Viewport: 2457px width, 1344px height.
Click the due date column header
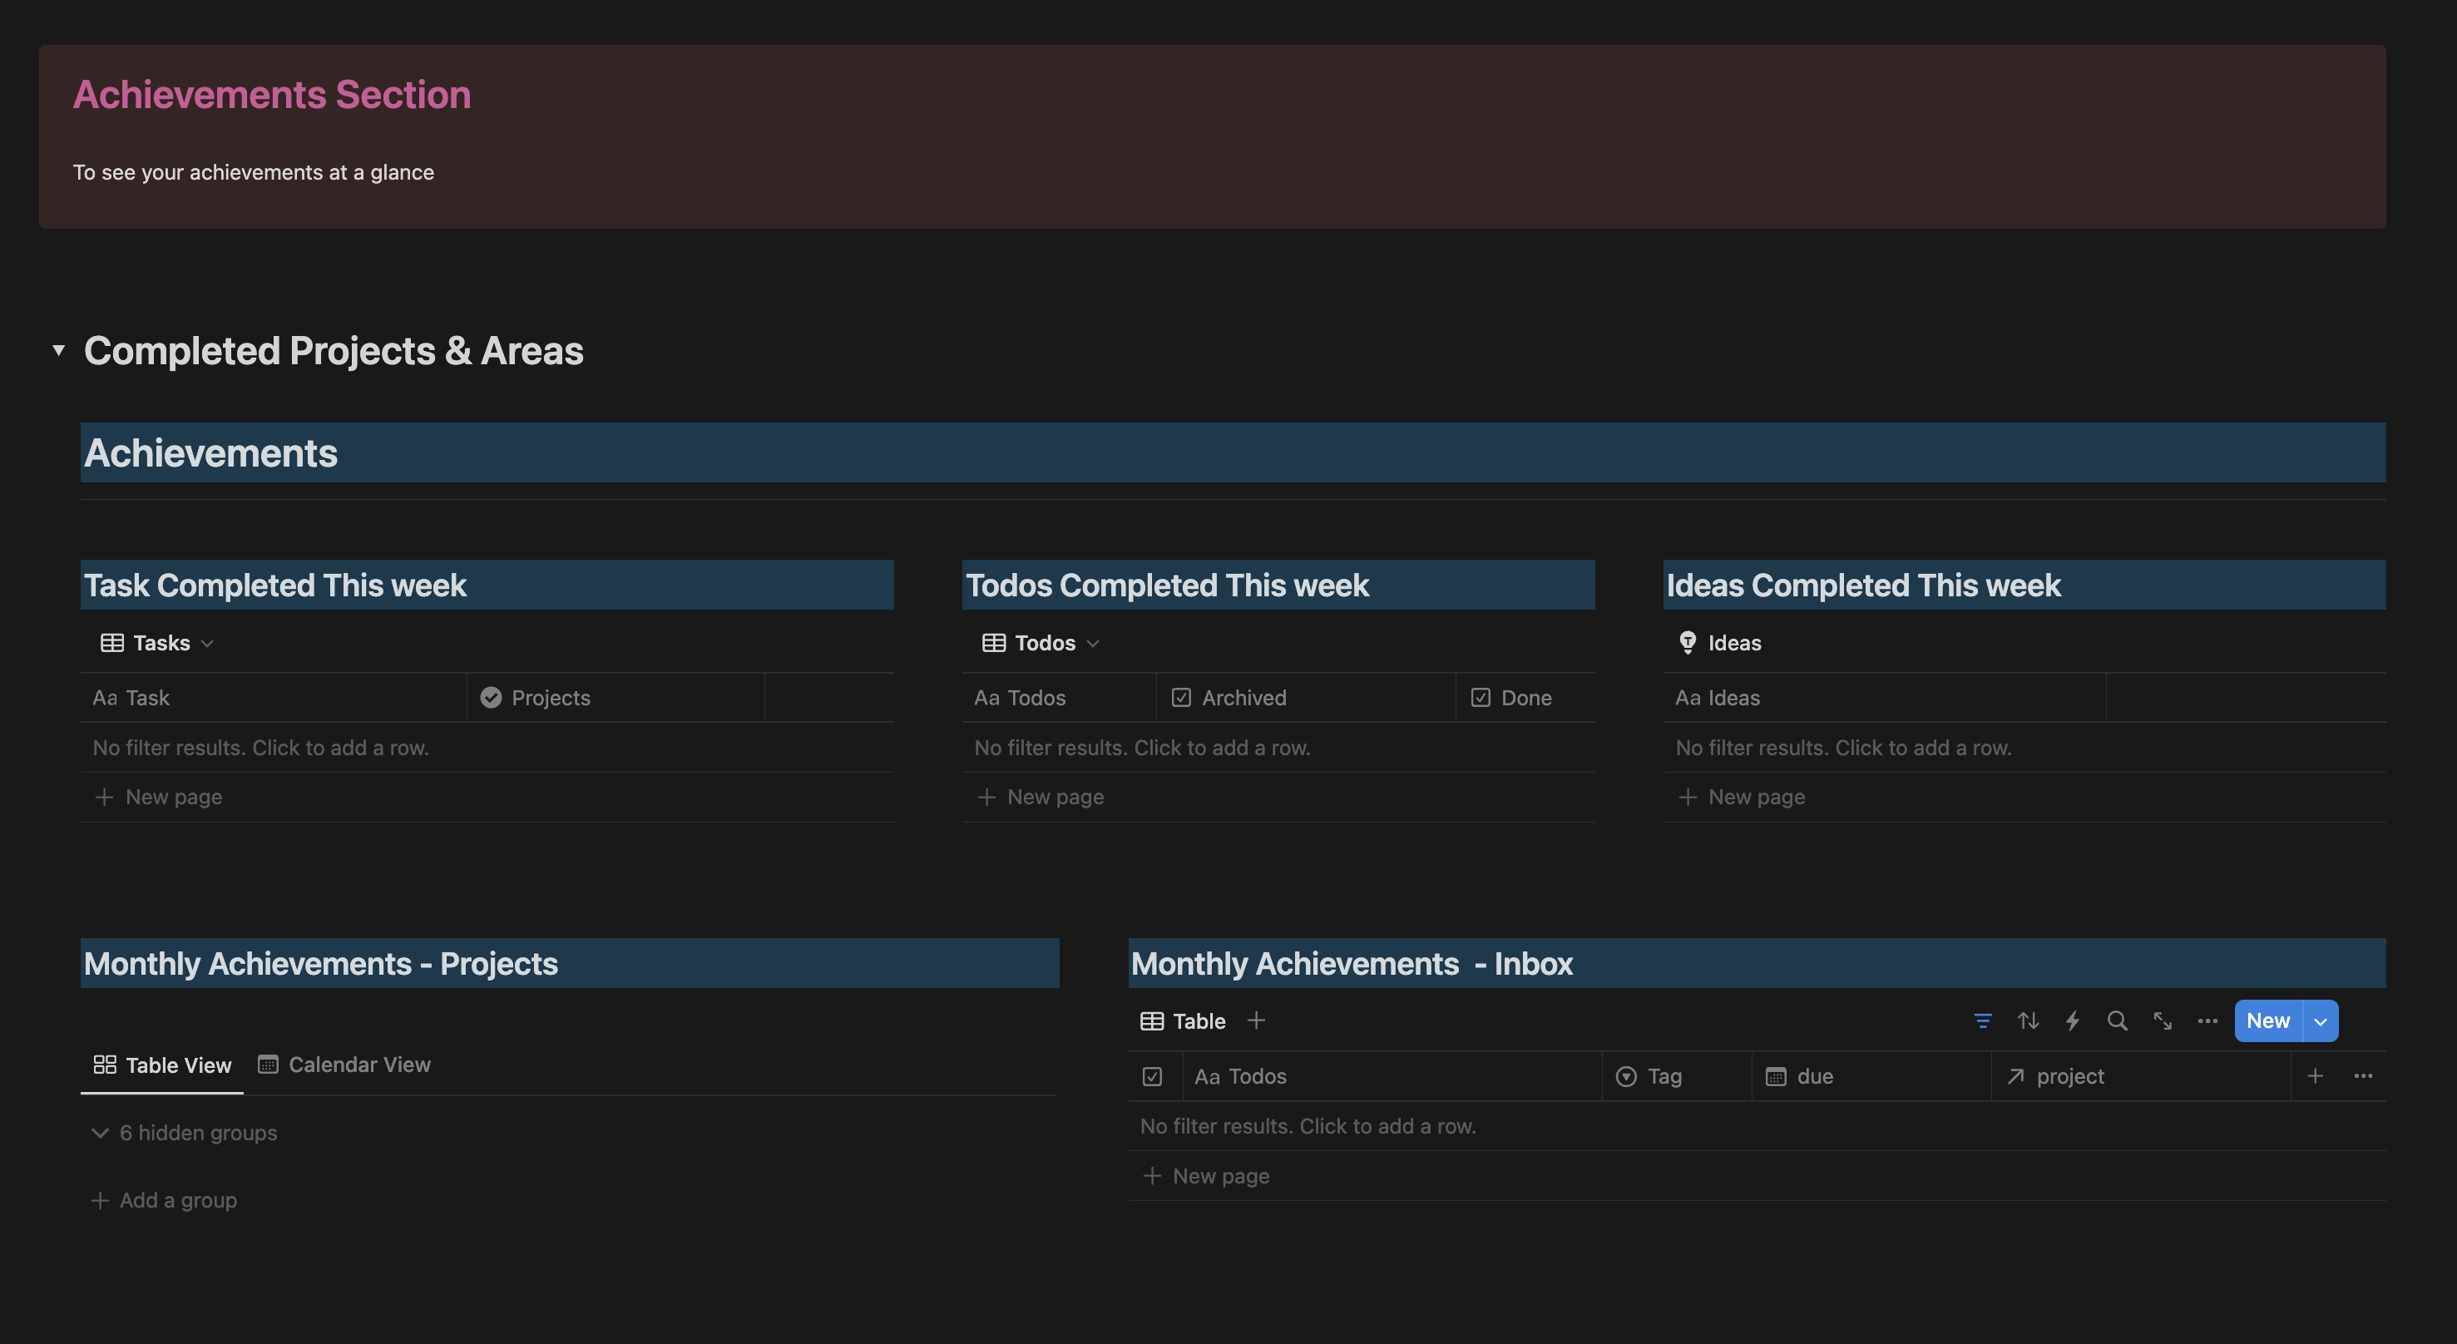click(1871, 1076)
